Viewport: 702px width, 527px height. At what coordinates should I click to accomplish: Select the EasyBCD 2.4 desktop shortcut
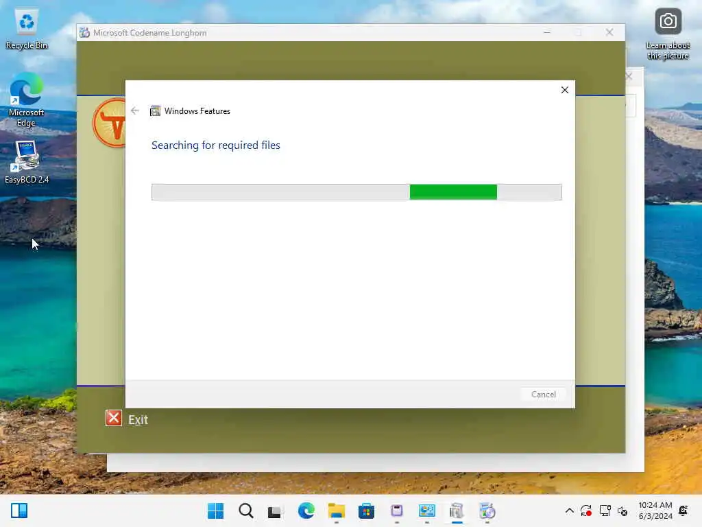[x=27, y=162]
